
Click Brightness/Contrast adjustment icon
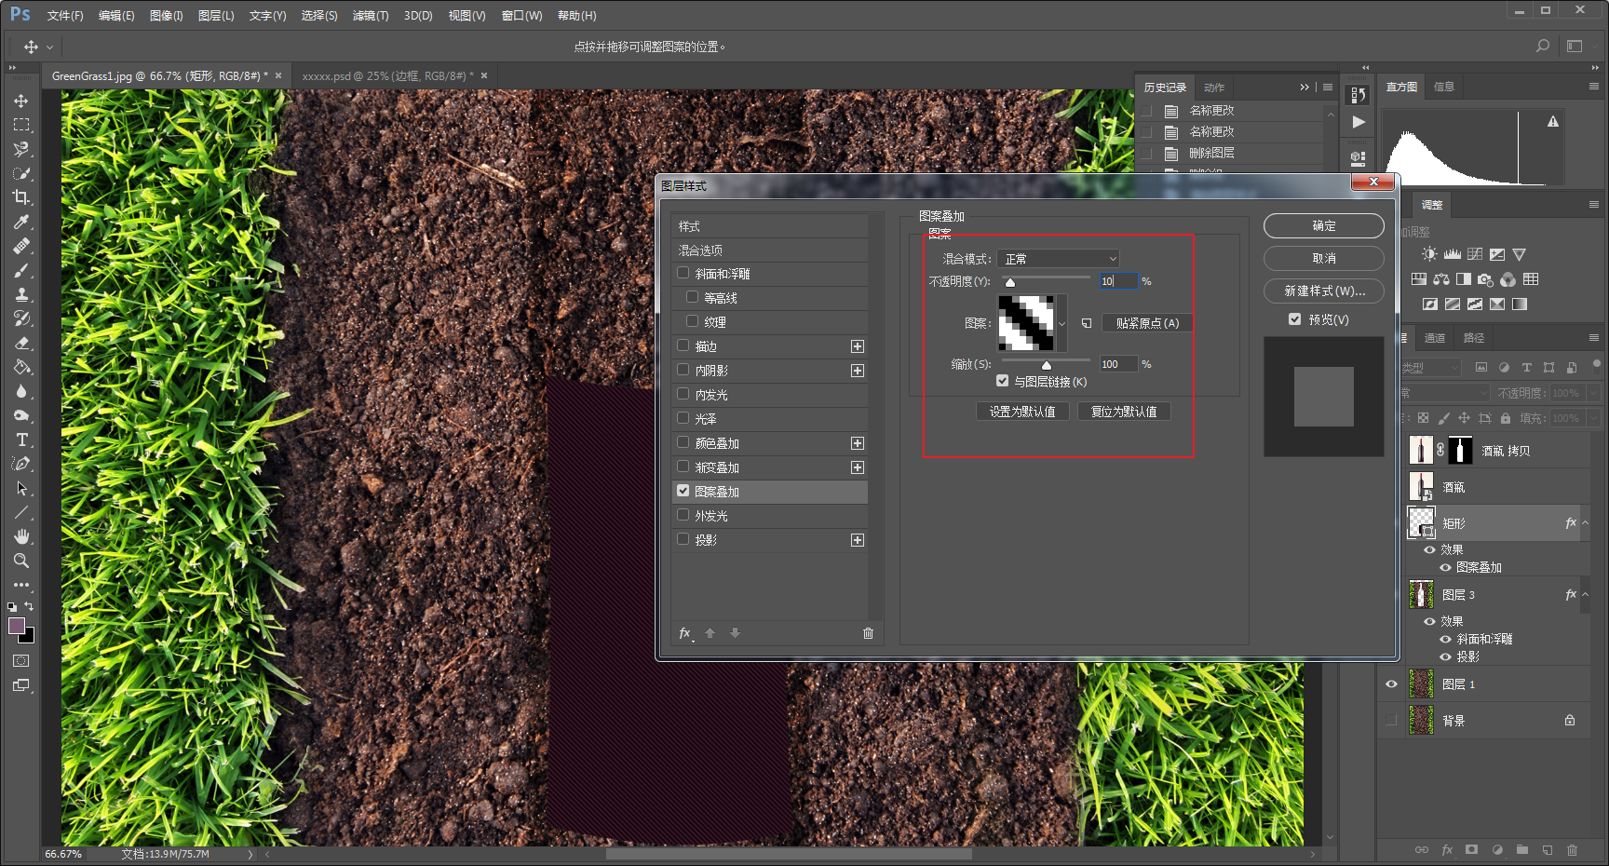tap(1429, 254)
